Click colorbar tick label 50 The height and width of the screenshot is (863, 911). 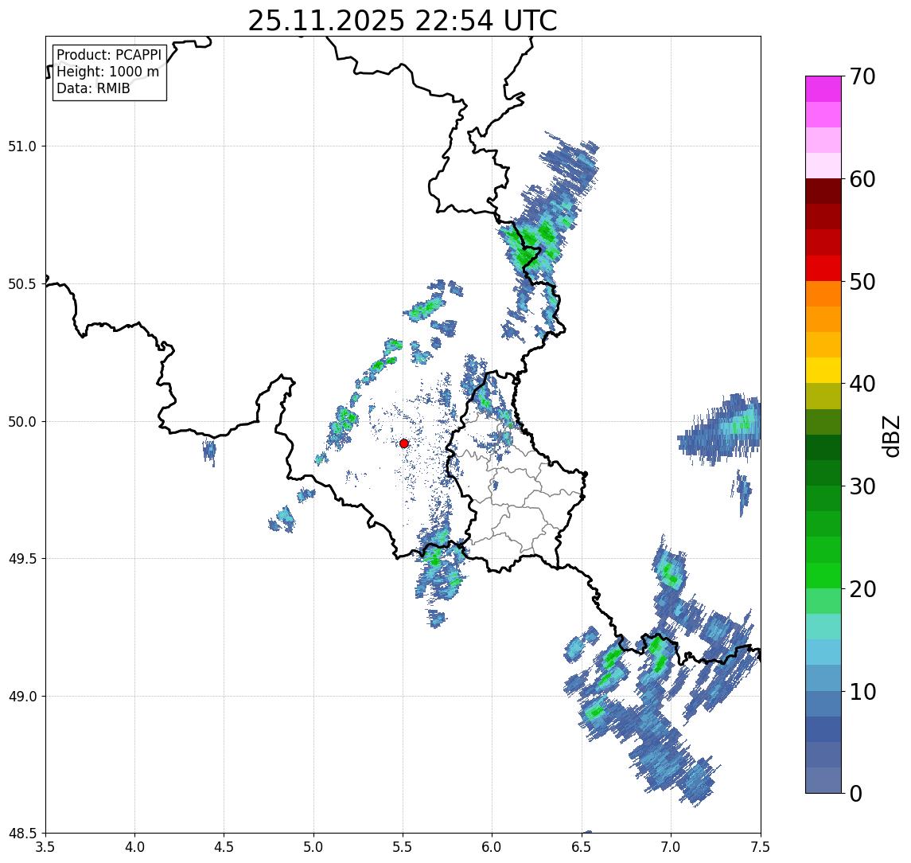pyautogui.click(x=862, y=282)
